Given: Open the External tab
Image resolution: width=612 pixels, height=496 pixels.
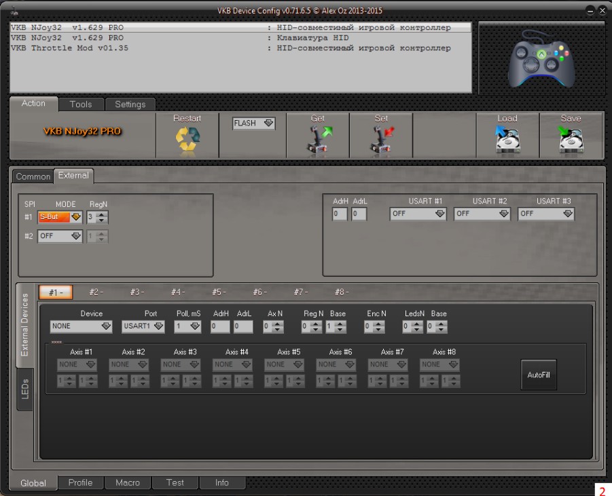Looking at the screenshot, I should click(73, 176).
